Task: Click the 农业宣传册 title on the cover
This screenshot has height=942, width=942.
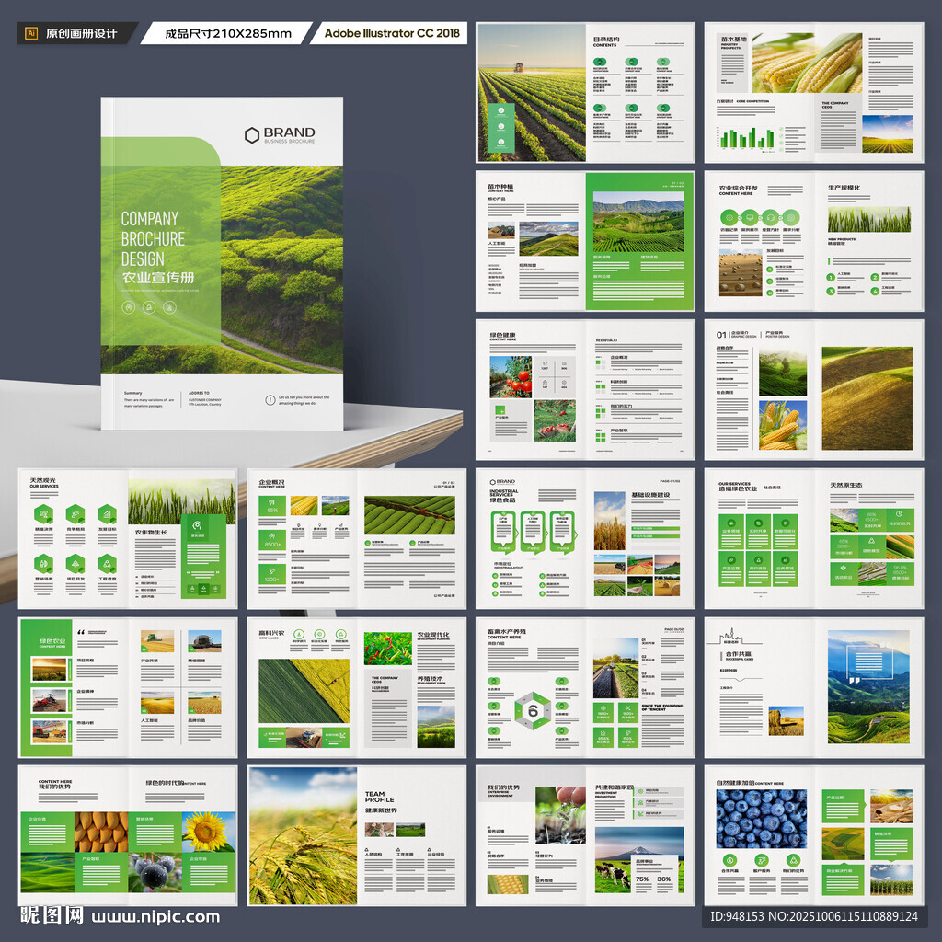Action: 158,278
